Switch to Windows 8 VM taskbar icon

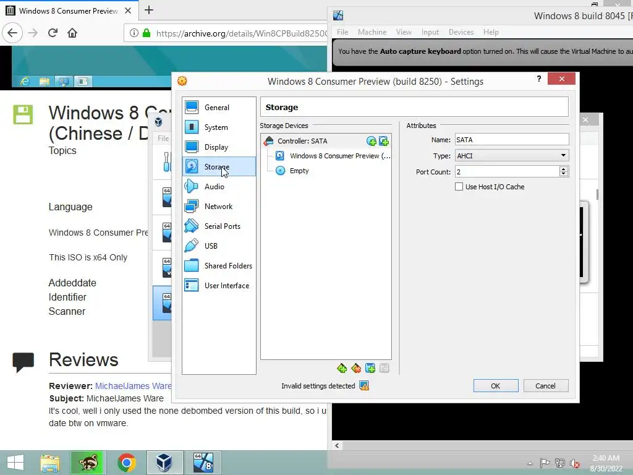[203, 463]
